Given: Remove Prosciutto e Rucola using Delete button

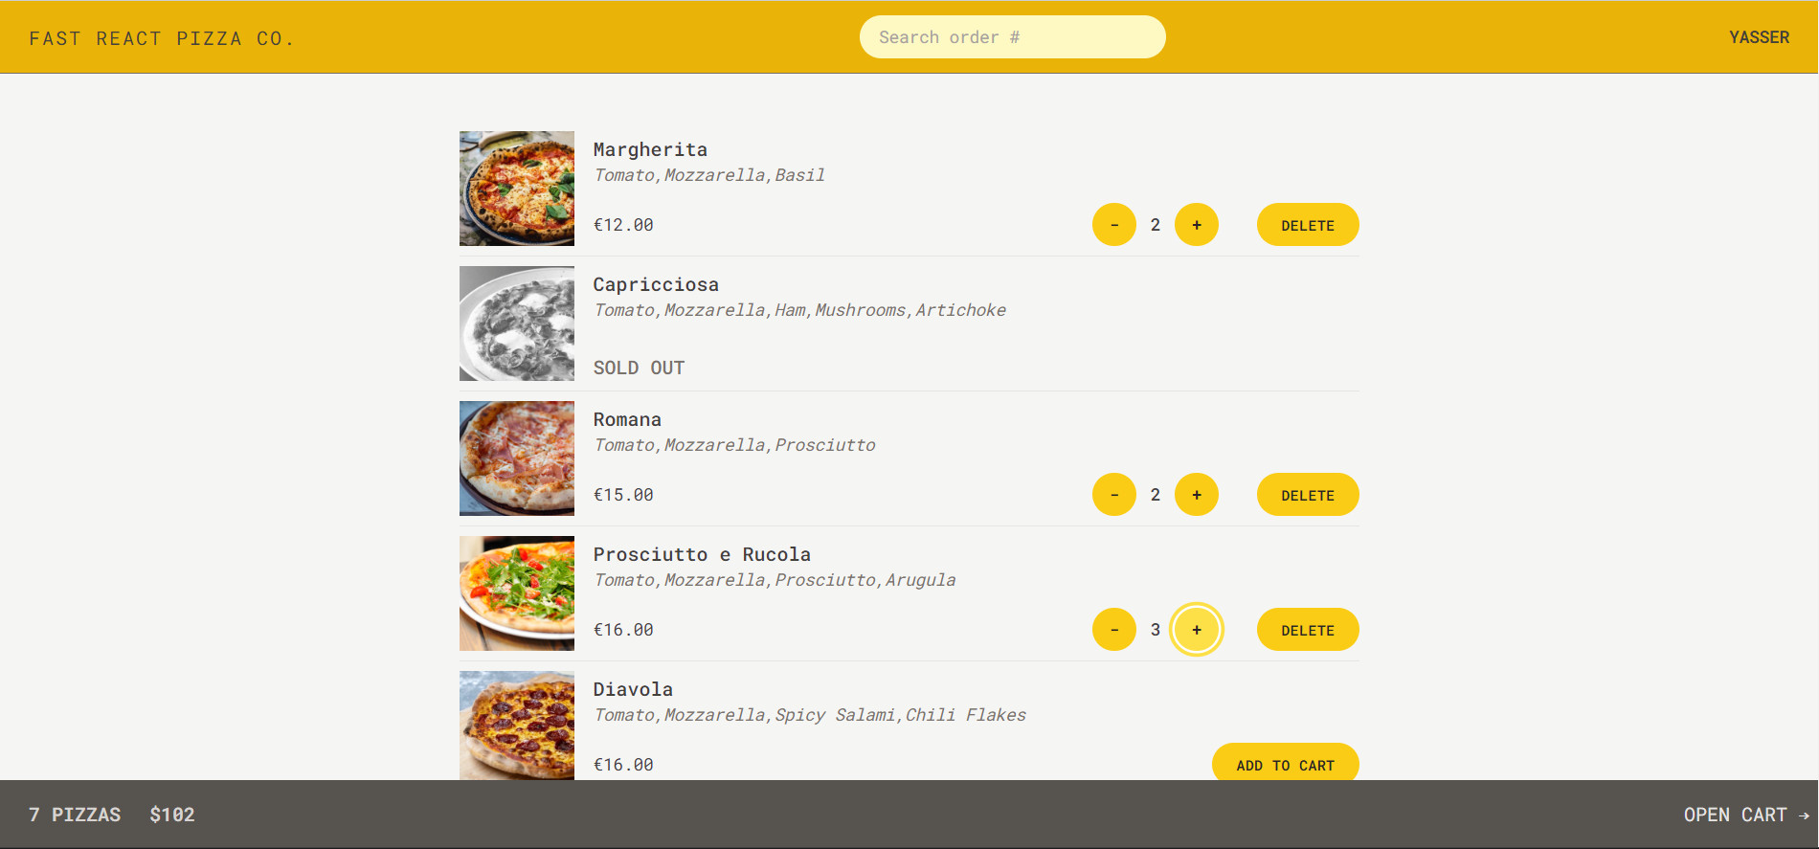Looking at the screenshot, I should (x=1307, y=630).
